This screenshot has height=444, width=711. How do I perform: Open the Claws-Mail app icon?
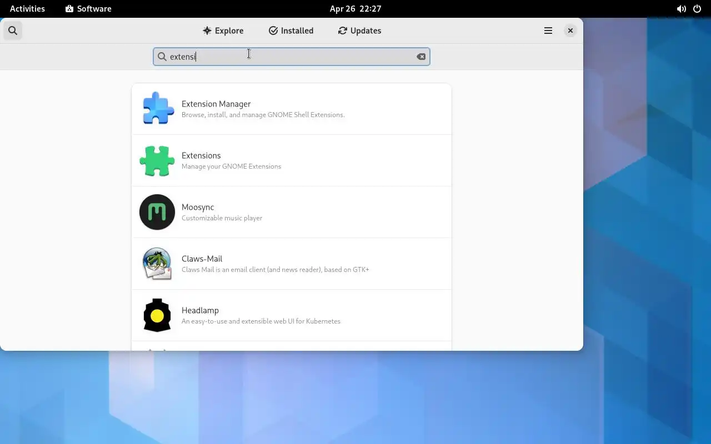[x=157, y=264]
